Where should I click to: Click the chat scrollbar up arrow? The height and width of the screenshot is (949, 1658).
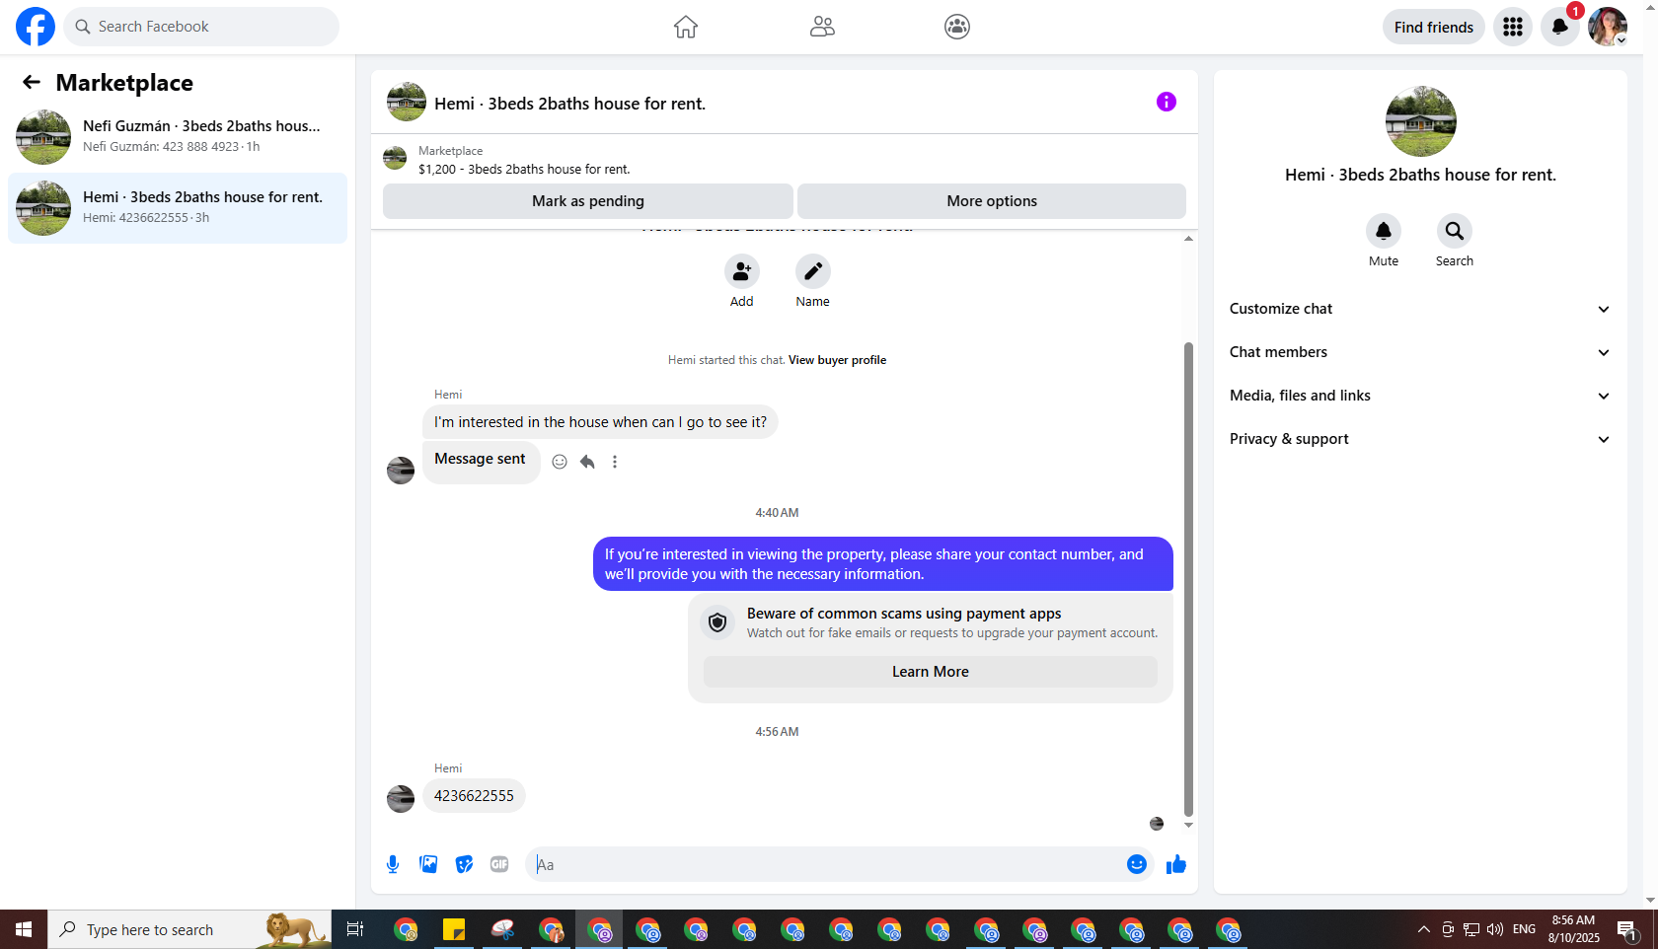[x=1188, y=238]
